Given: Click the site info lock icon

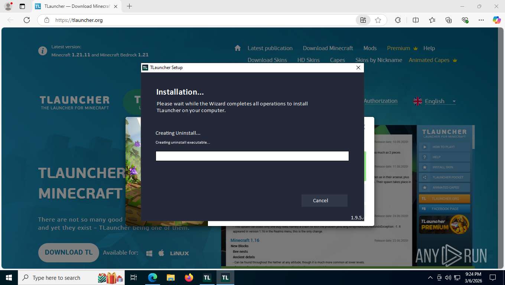Looking at the screenshot, I should [47, 20].
